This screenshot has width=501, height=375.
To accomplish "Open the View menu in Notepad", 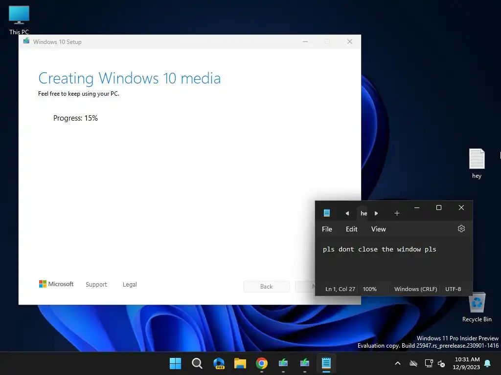I will [x=378, y=229].
